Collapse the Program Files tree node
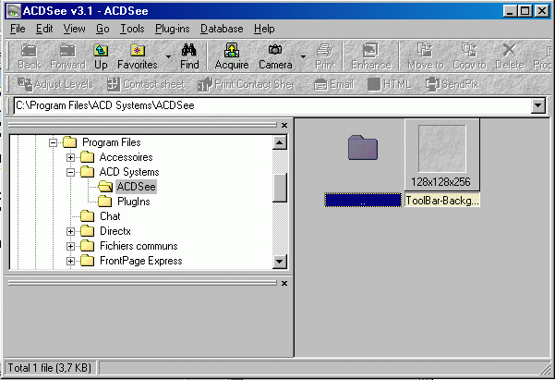Viewport: 555px width, 380px height. tap(53, 142)
